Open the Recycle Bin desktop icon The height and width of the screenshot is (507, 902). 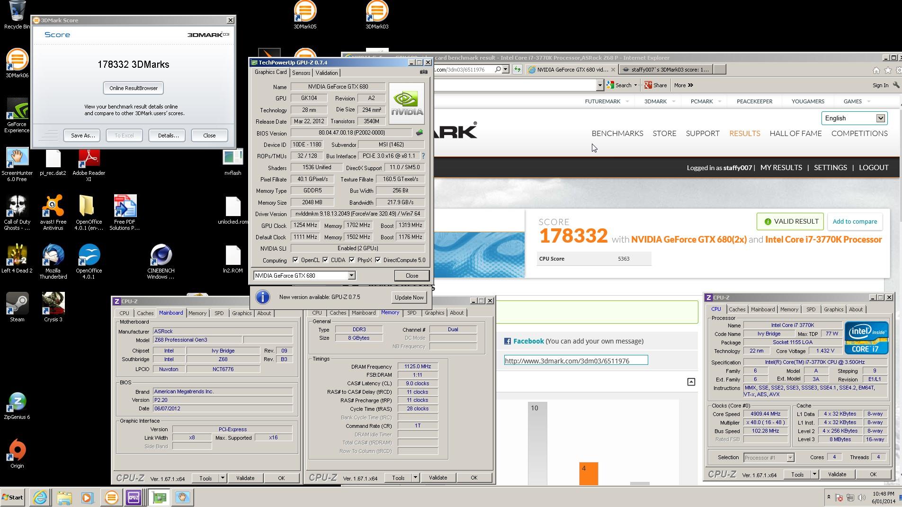coord(17,14)
